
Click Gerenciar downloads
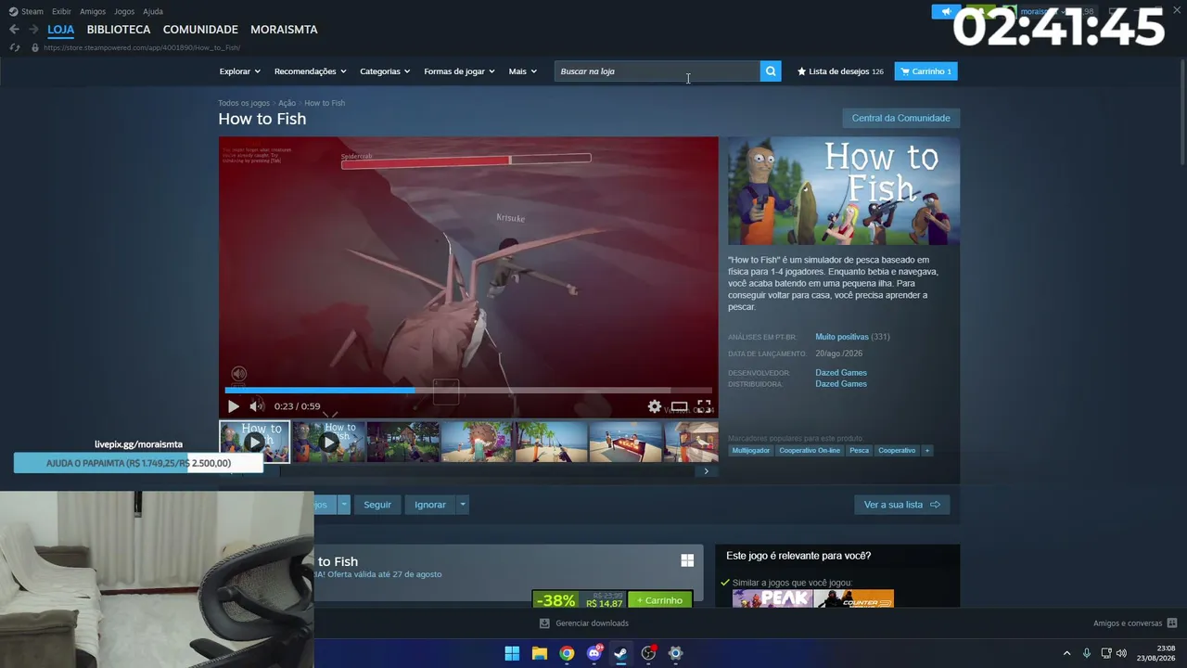pos(584,623)
